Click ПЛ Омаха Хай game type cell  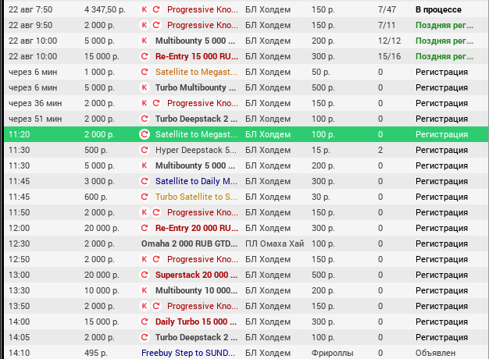tap(274, 243)
